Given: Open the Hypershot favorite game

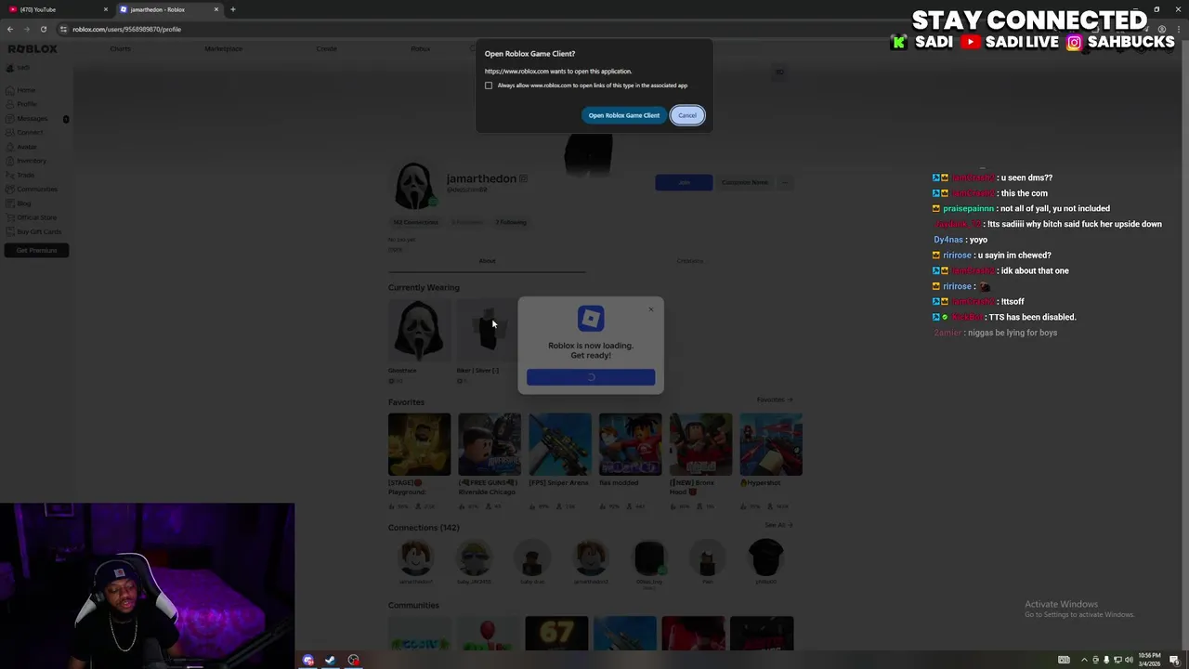Looking at the screenshot, I should coord(771,444).
